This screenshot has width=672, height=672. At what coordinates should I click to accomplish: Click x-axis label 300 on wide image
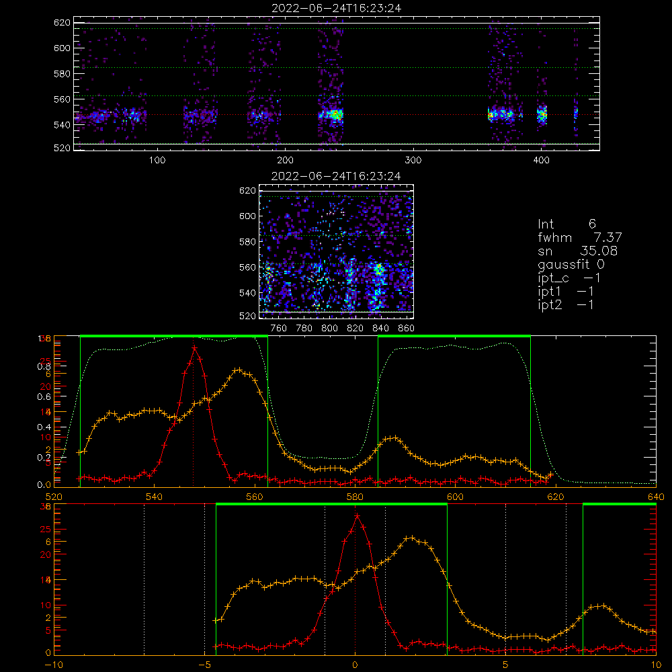(413, 161)
